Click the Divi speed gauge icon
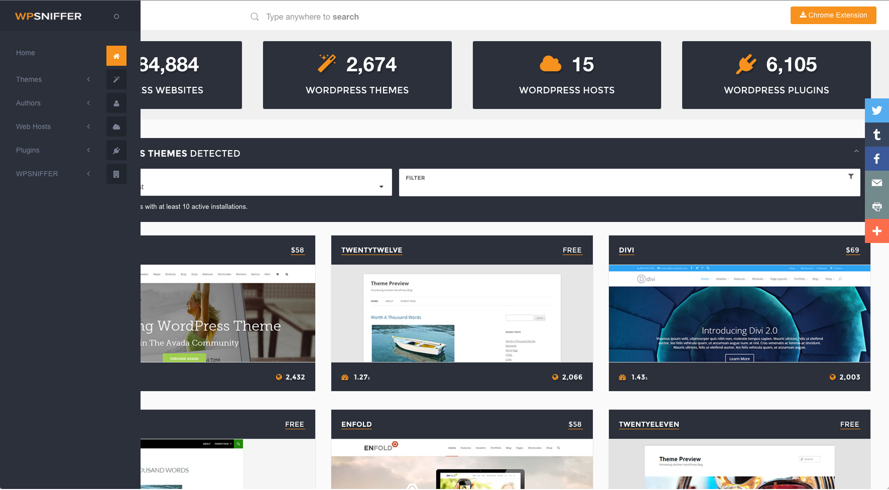The height and width of the screenshot is (490, 889). coord(622,377)
